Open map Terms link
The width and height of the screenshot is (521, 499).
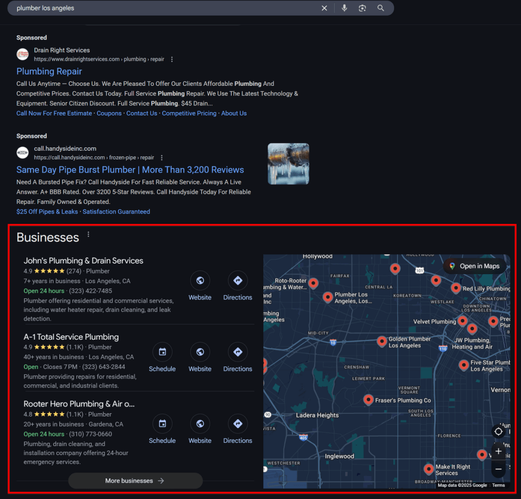[499, 485]
